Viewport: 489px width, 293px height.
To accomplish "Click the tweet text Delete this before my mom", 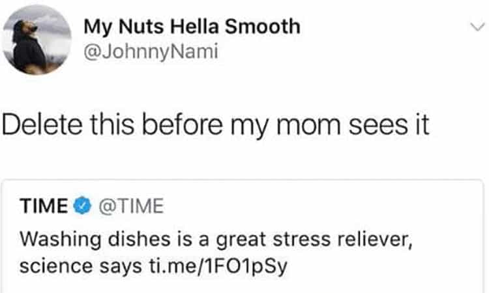I will (216, 125).
